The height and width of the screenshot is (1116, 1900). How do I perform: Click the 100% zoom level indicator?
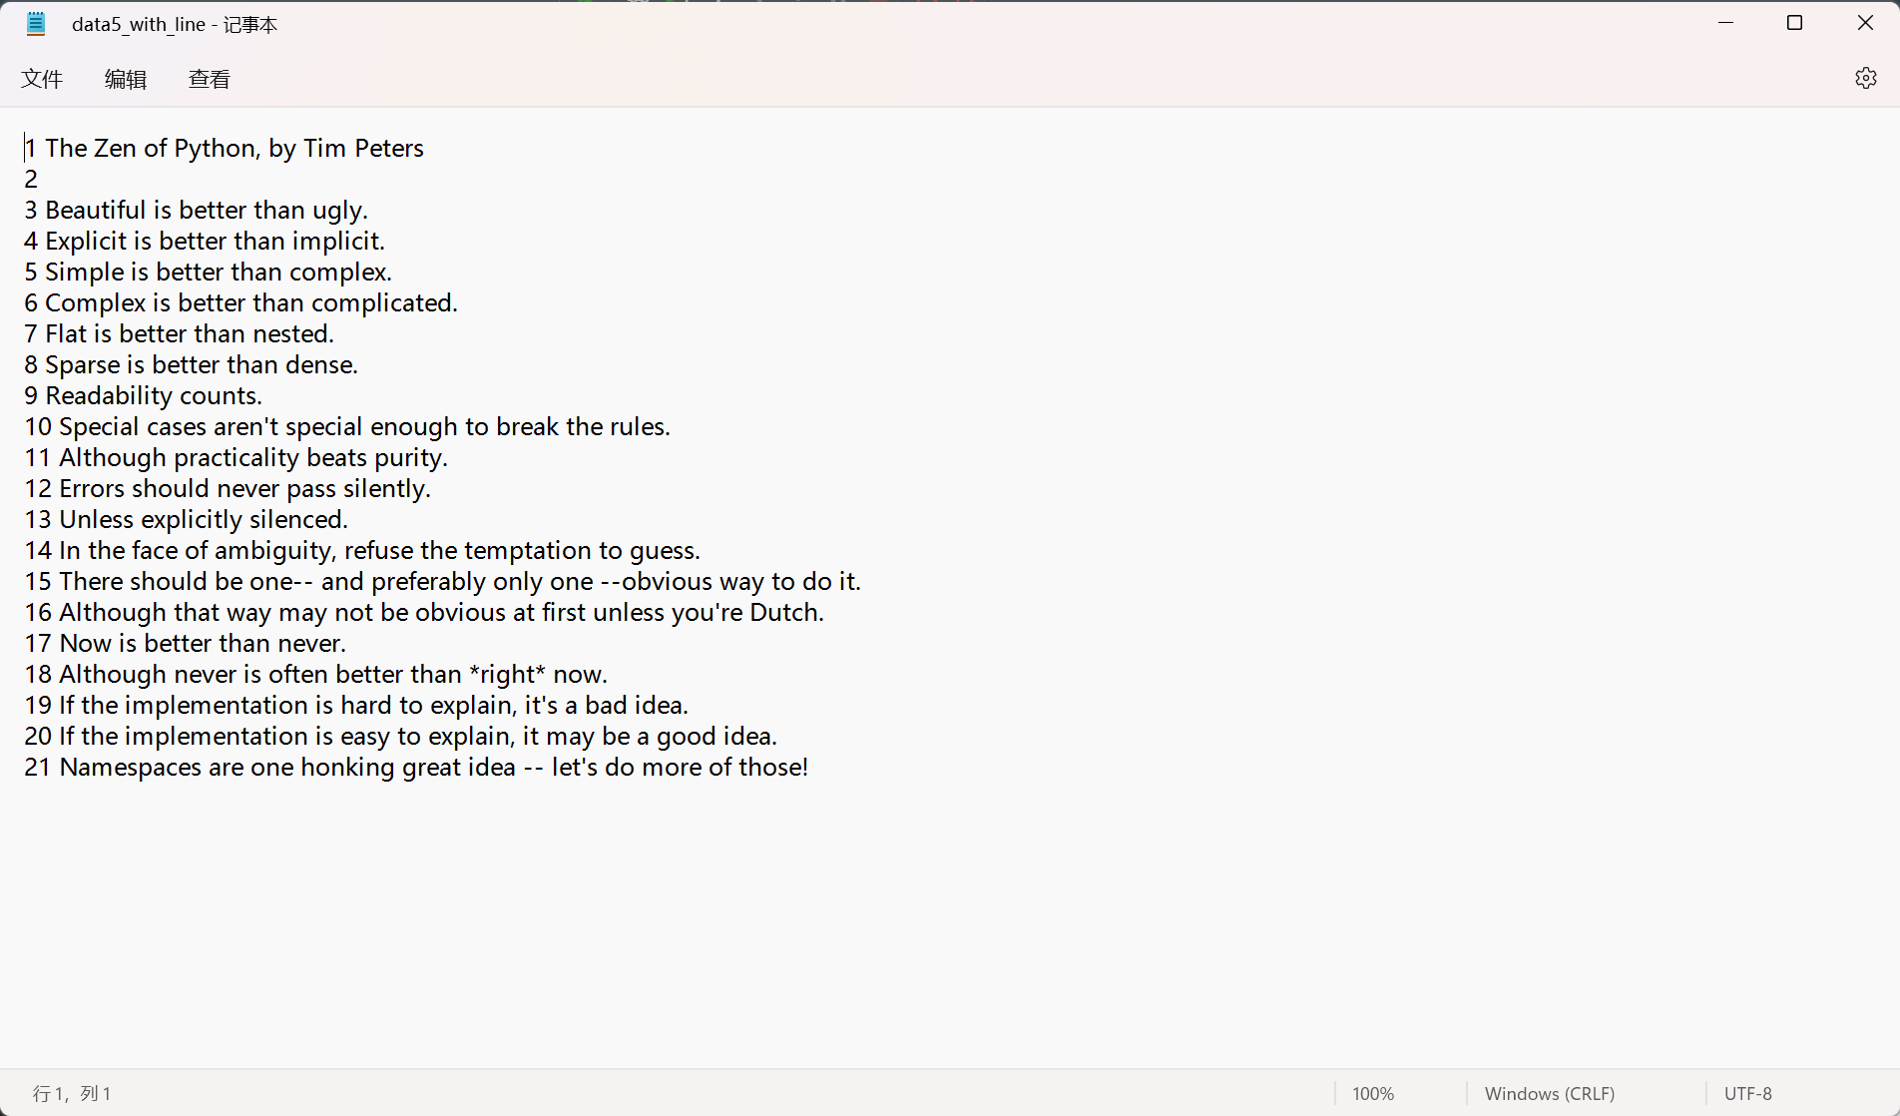pyautogui.click(x=1372, y=1093)
